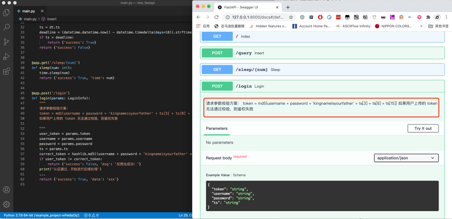This screenshot has width=452, height=219.
Task: Select Python 3.7.6 interpreter in status bar
Action: [x=41, y=215]
